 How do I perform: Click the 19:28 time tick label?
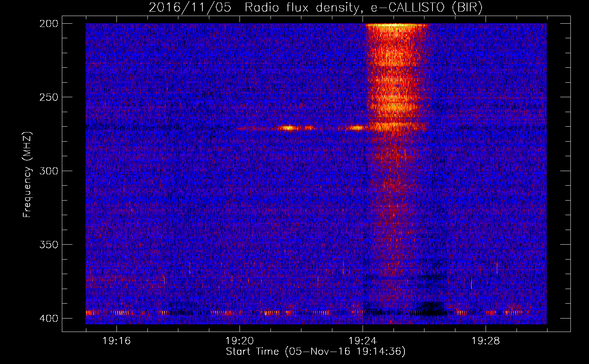pyautogui.click(x=486, y=341)
